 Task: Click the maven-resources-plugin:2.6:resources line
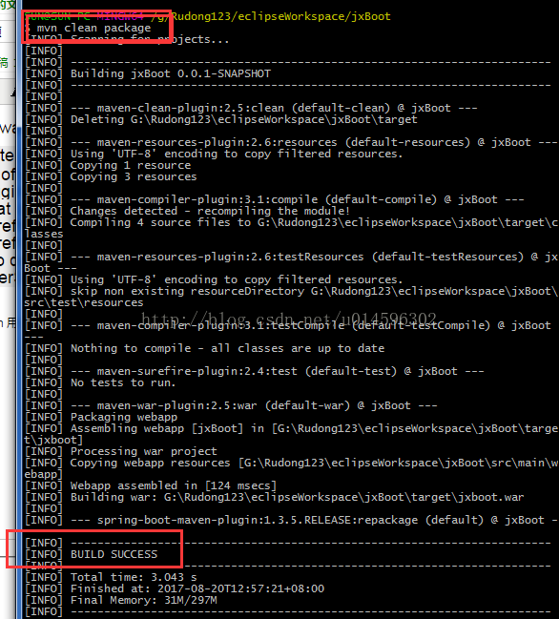(291, 142)
